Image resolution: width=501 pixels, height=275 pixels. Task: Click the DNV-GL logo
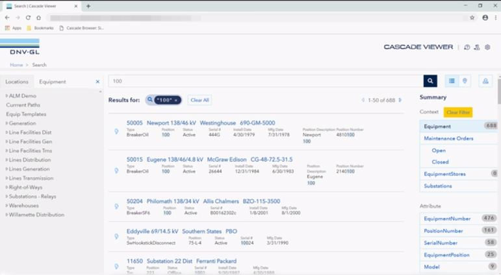coord(19,47)
